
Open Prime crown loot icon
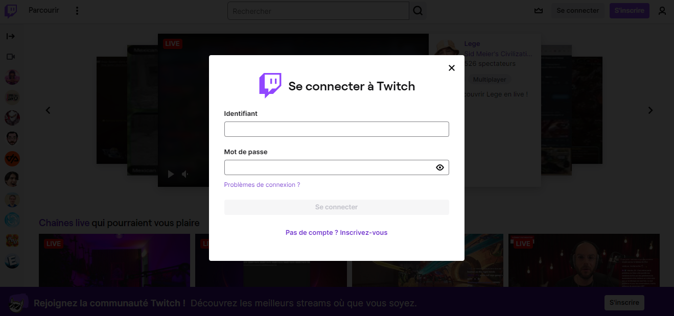pyautogui.click(x=538, y=11)
